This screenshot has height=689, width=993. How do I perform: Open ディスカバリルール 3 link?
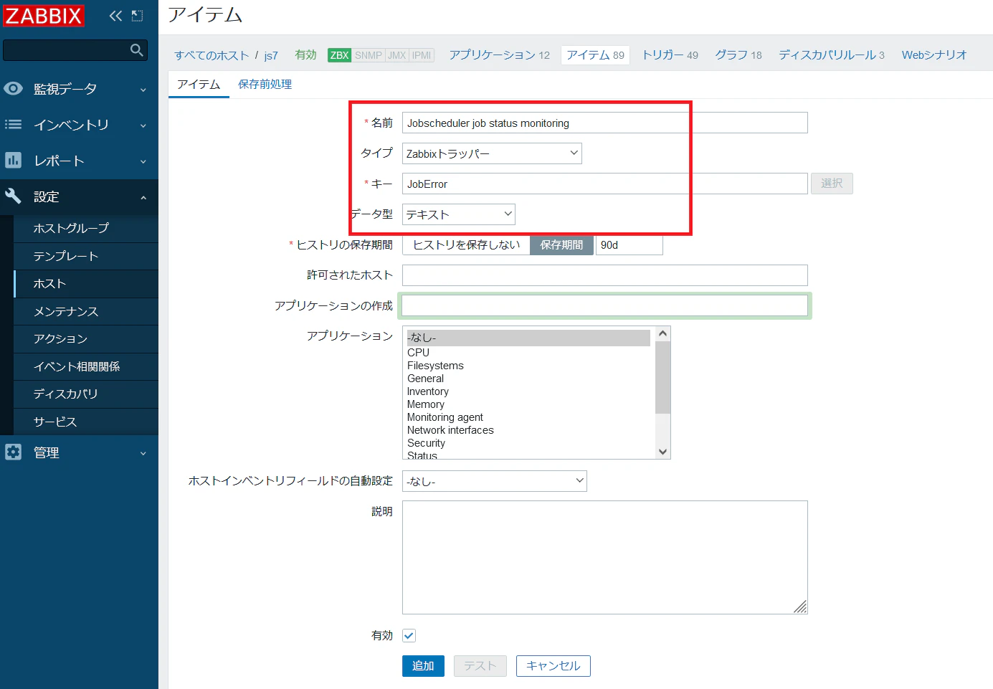click(832, 55)
